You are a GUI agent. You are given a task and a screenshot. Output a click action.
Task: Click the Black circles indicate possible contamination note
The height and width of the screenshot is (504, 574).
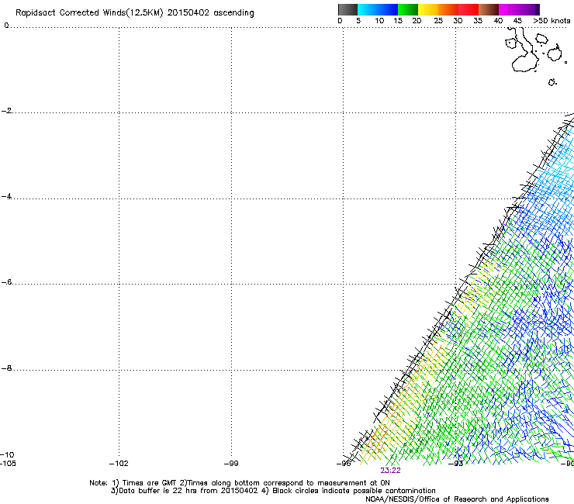click(348, 491)
